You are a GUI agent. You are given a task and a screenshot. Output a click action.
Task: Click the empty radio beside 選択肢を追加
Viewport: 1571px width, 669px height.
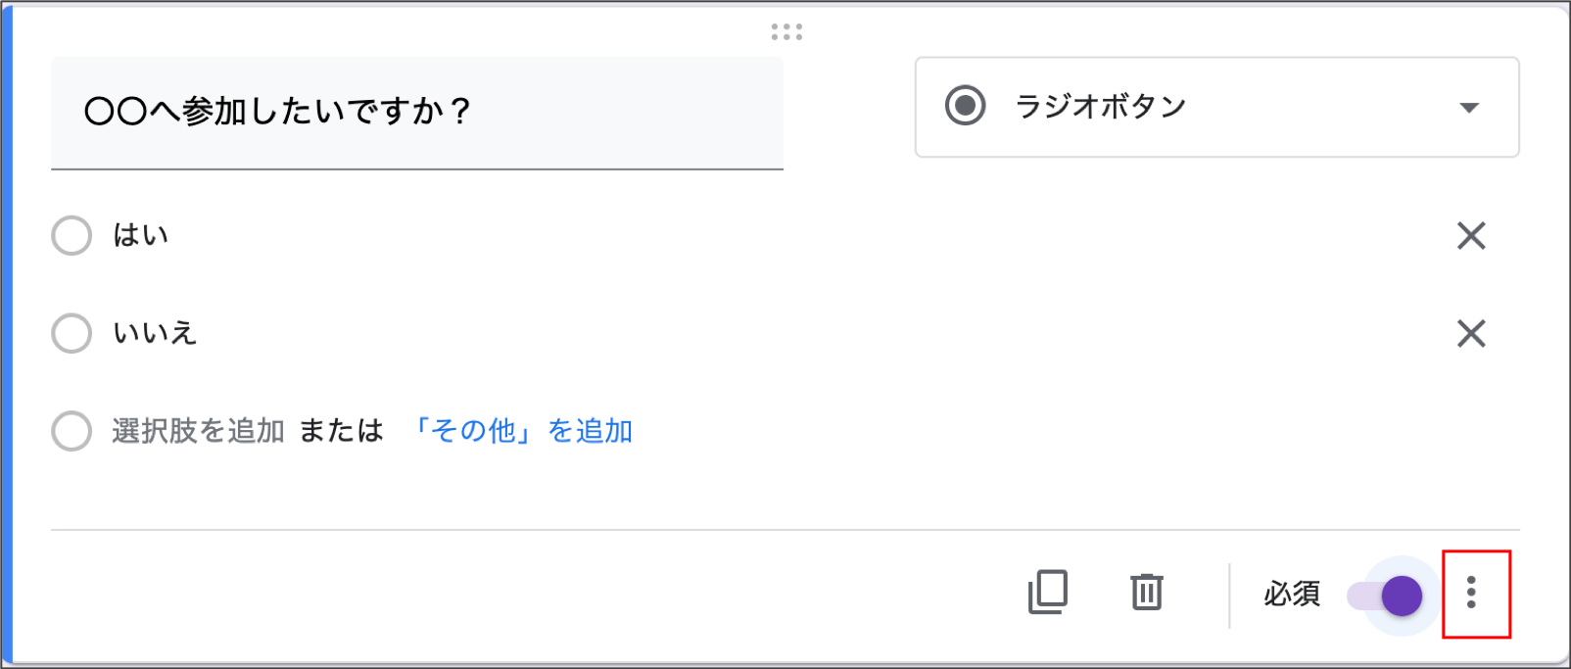tap(71, 431)
